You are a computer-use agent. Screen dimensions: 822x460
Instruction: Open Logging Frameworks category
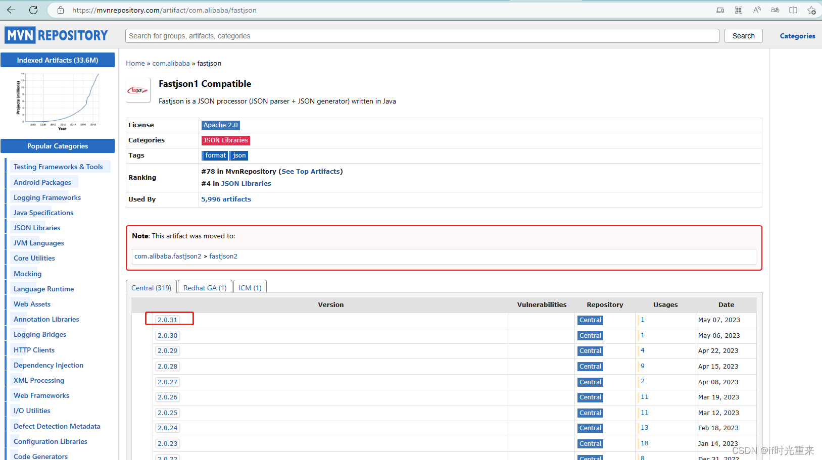click(47, 197)
